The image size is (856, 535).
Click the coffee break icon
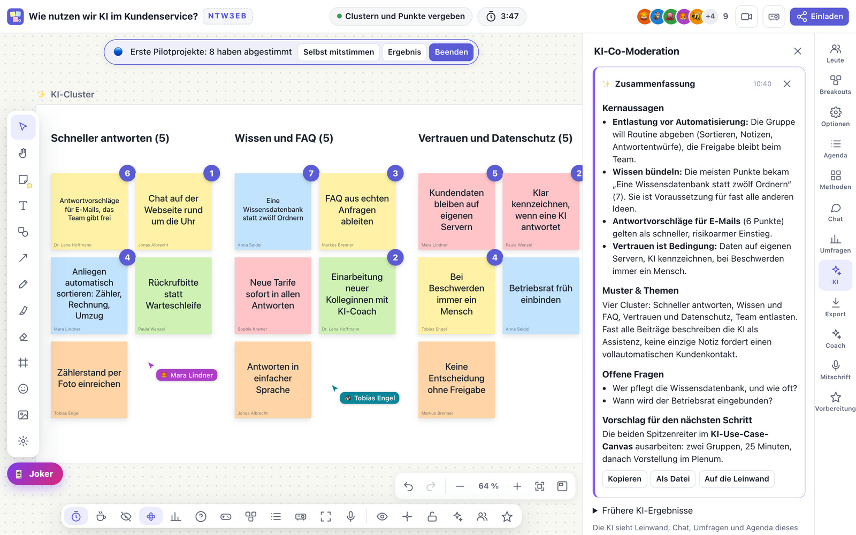click(x=101, y=517)
